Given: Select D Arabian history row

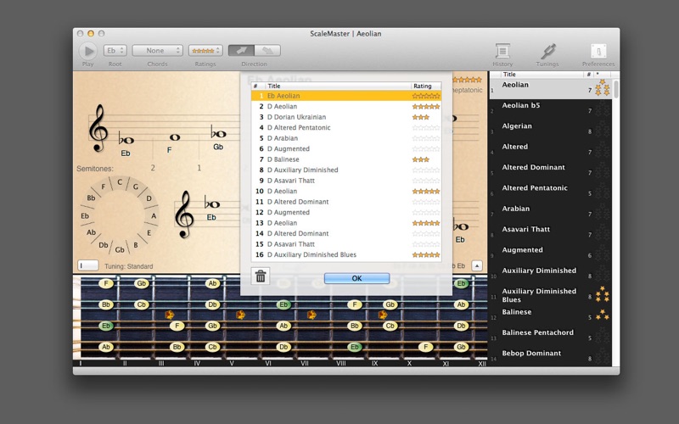Looking at the screenshot, I should click(346, 138).
